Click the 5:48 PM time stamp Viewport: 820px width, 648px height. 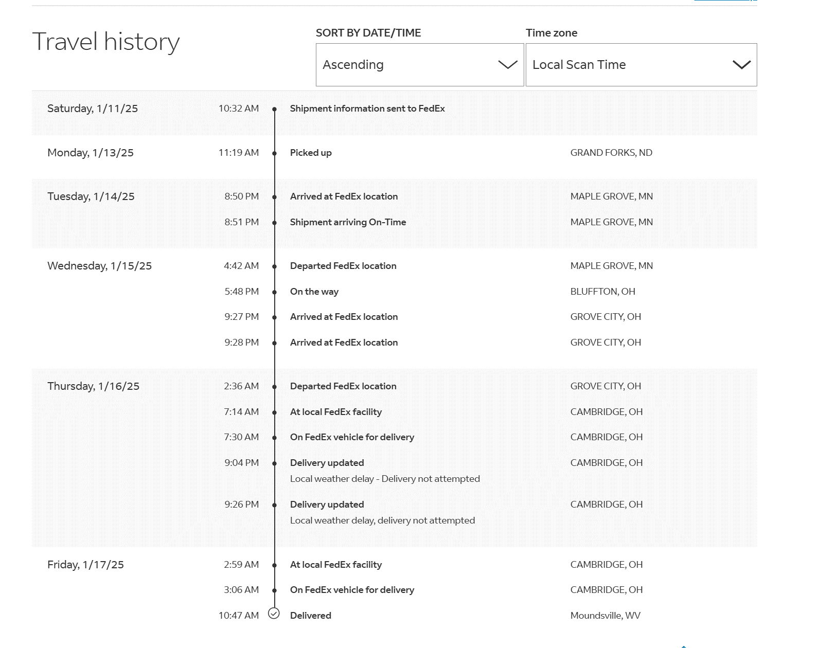tap(242, 292)
